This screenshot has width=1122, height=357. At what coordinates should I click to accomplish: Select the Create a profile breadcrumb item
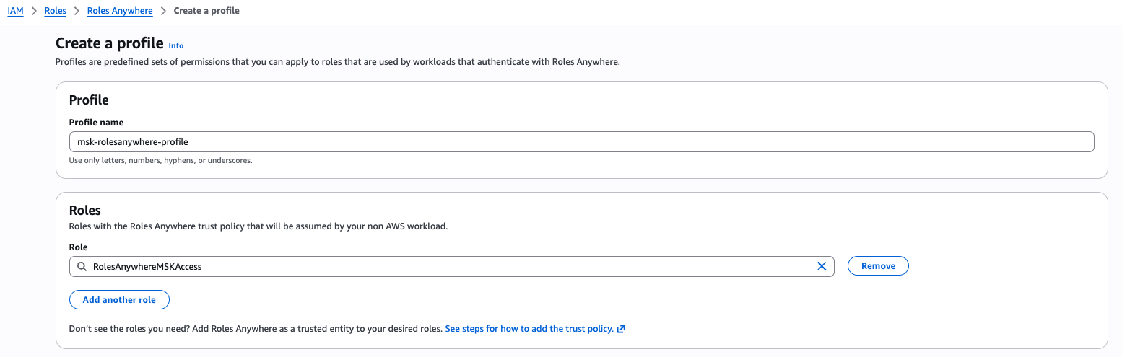206,11
